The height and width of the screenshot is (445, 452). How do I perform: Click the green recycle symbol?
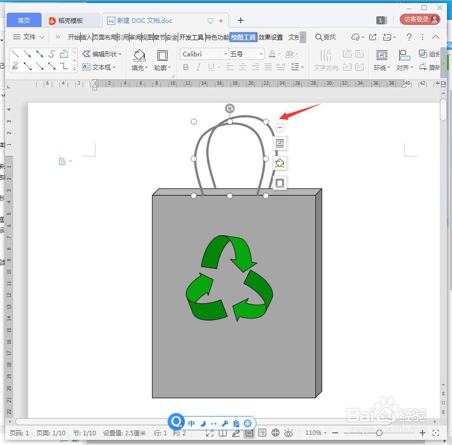[x=230, y=278]
